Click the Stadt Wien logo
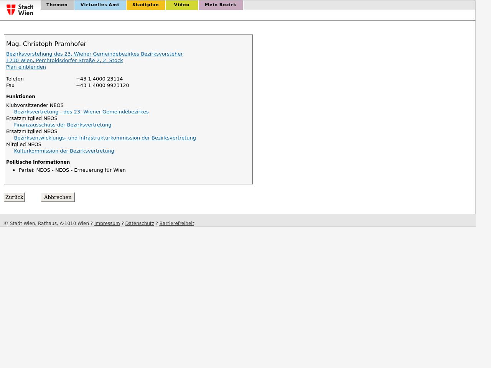The width and height of the screenshot is (491, 368). click(20, 10)
